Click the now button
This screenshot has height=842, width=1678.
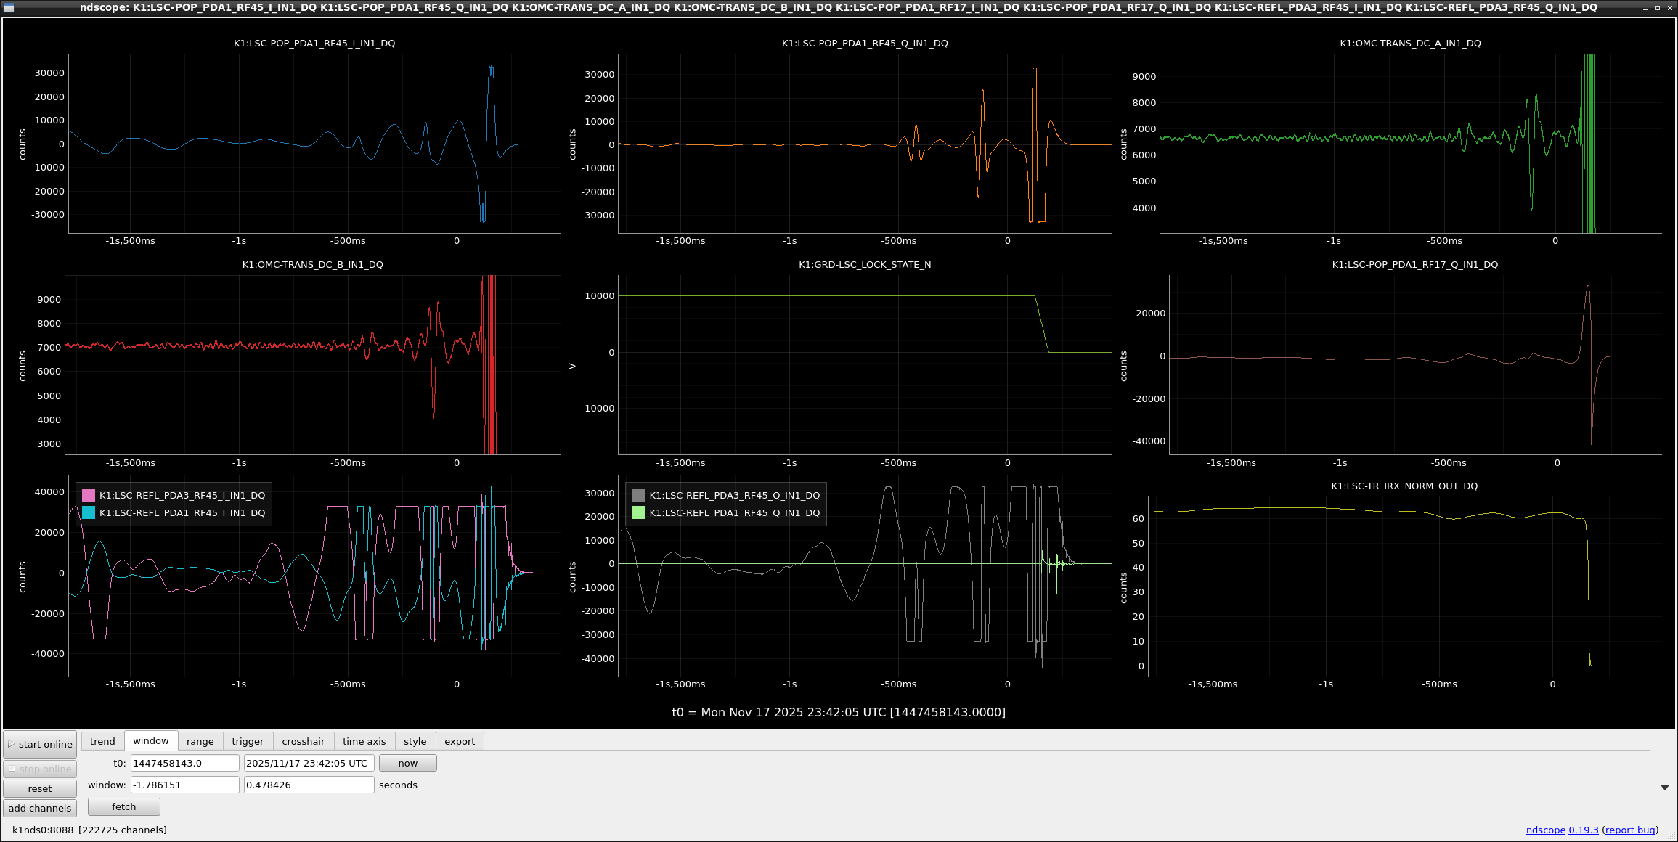click(407, 763)
